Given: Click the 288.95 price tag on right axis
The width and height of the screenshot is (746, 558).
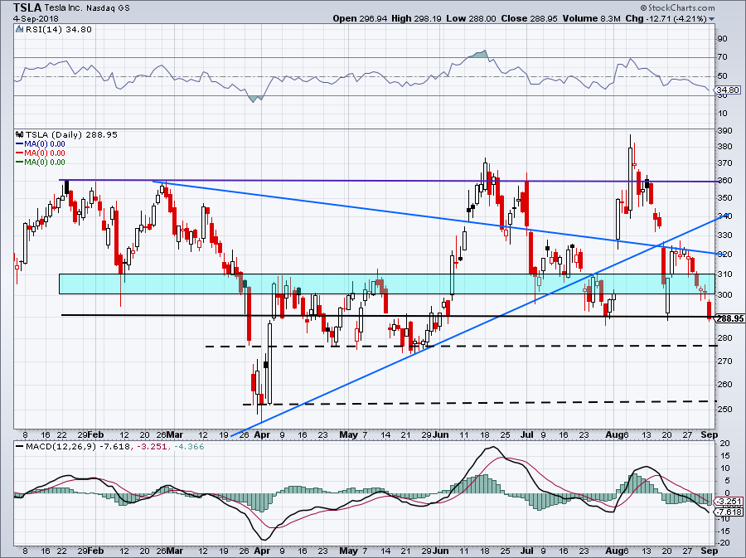Looking at the screenshot, I should 729,318.
